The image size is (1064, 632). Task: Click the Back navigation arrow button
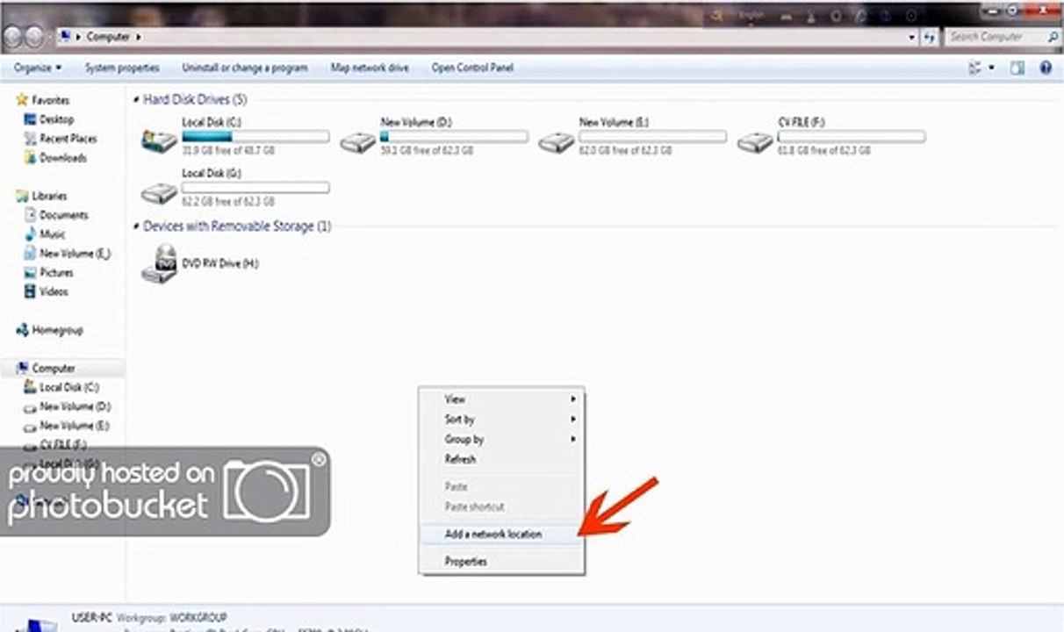click(13, 37)
